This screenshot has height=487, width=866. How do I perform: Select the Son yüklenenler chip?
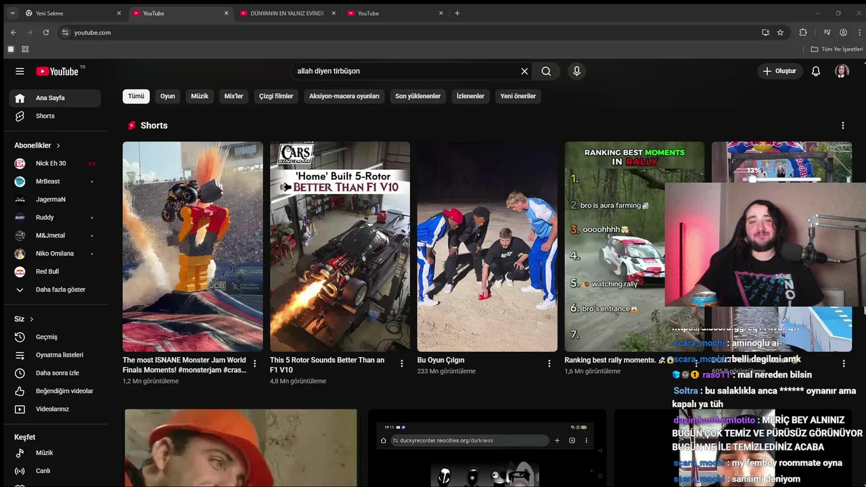[418, 96]
